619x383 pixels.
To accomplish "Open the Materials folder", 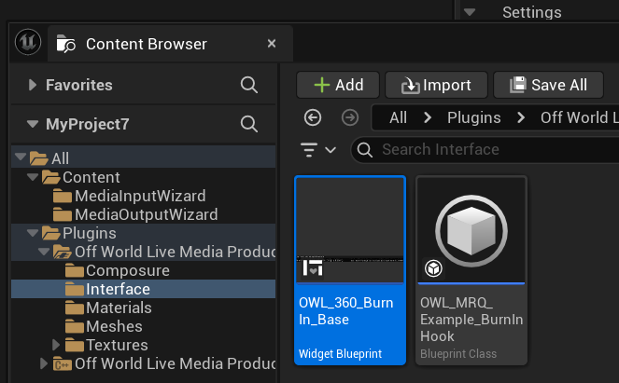I will (108, 308).
